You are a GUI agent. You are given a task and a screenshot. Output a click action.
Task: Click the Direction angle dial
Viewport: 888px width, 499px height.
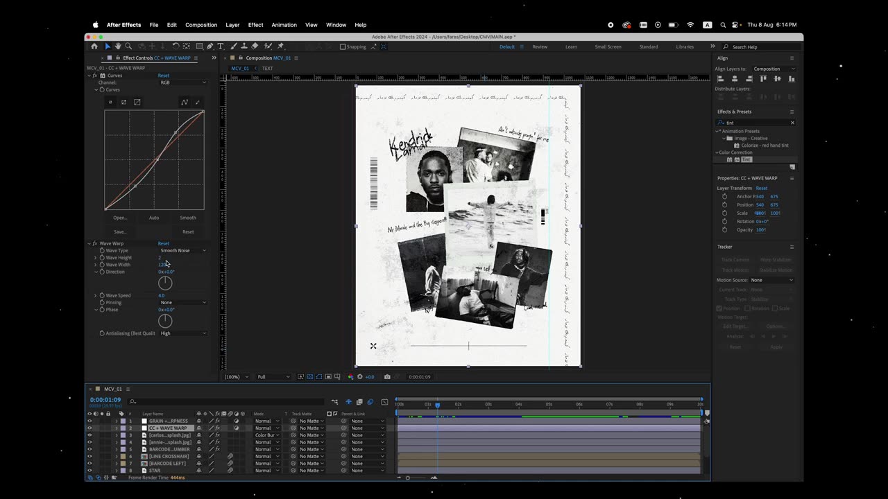click(165, 283)
